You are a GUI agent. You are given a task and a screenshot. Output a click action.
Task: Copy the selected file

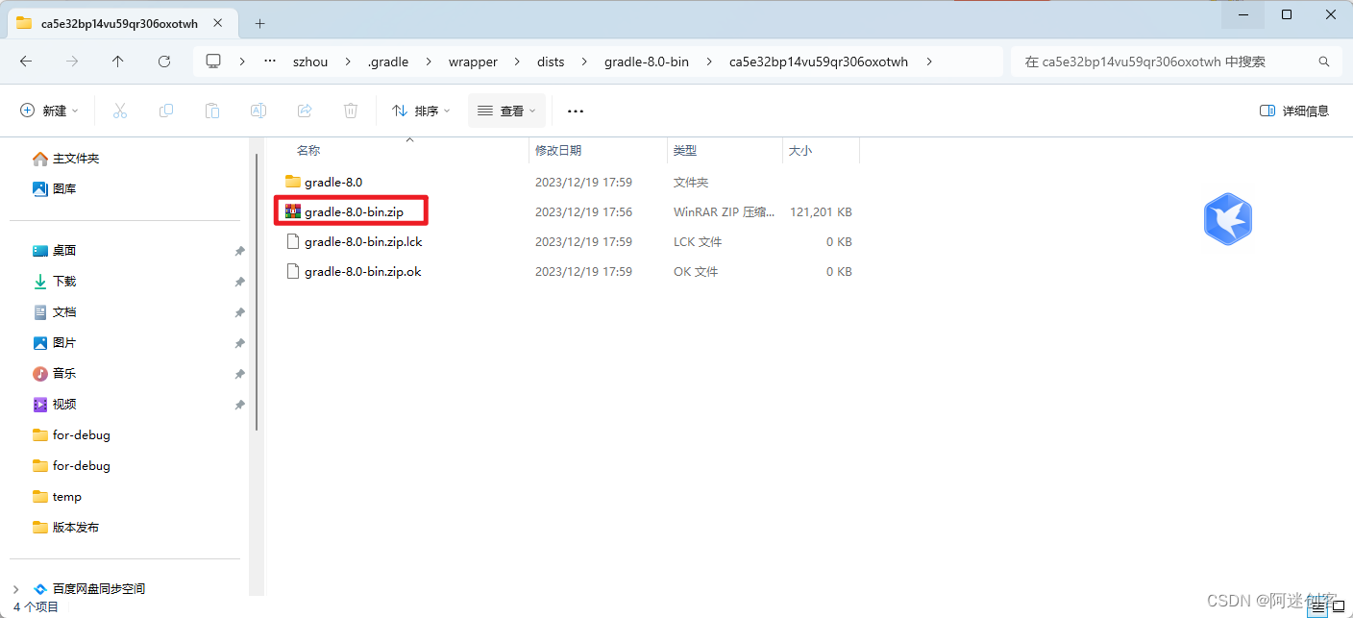pos(165,110)
